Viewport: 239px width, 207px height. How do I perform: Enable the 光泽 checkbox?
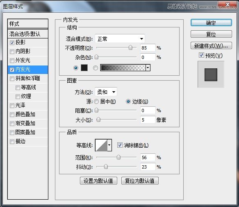click(12, 106)
